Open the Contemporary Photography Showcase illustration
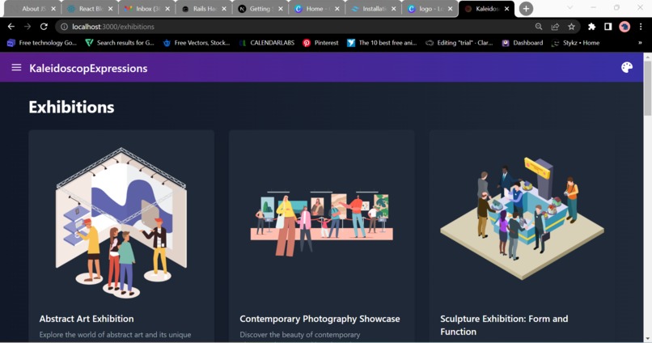 tap(322, 223)
